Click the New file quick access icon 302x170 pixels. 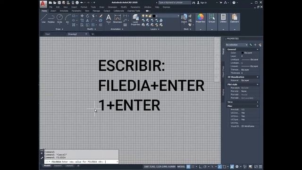pyautogui.click(x=50, y=3)
